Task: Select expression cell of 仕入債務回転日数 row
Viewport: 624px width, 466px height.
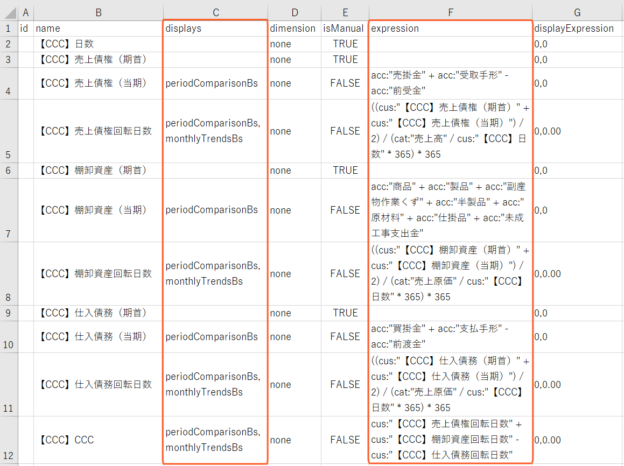Action: [451, 385]
